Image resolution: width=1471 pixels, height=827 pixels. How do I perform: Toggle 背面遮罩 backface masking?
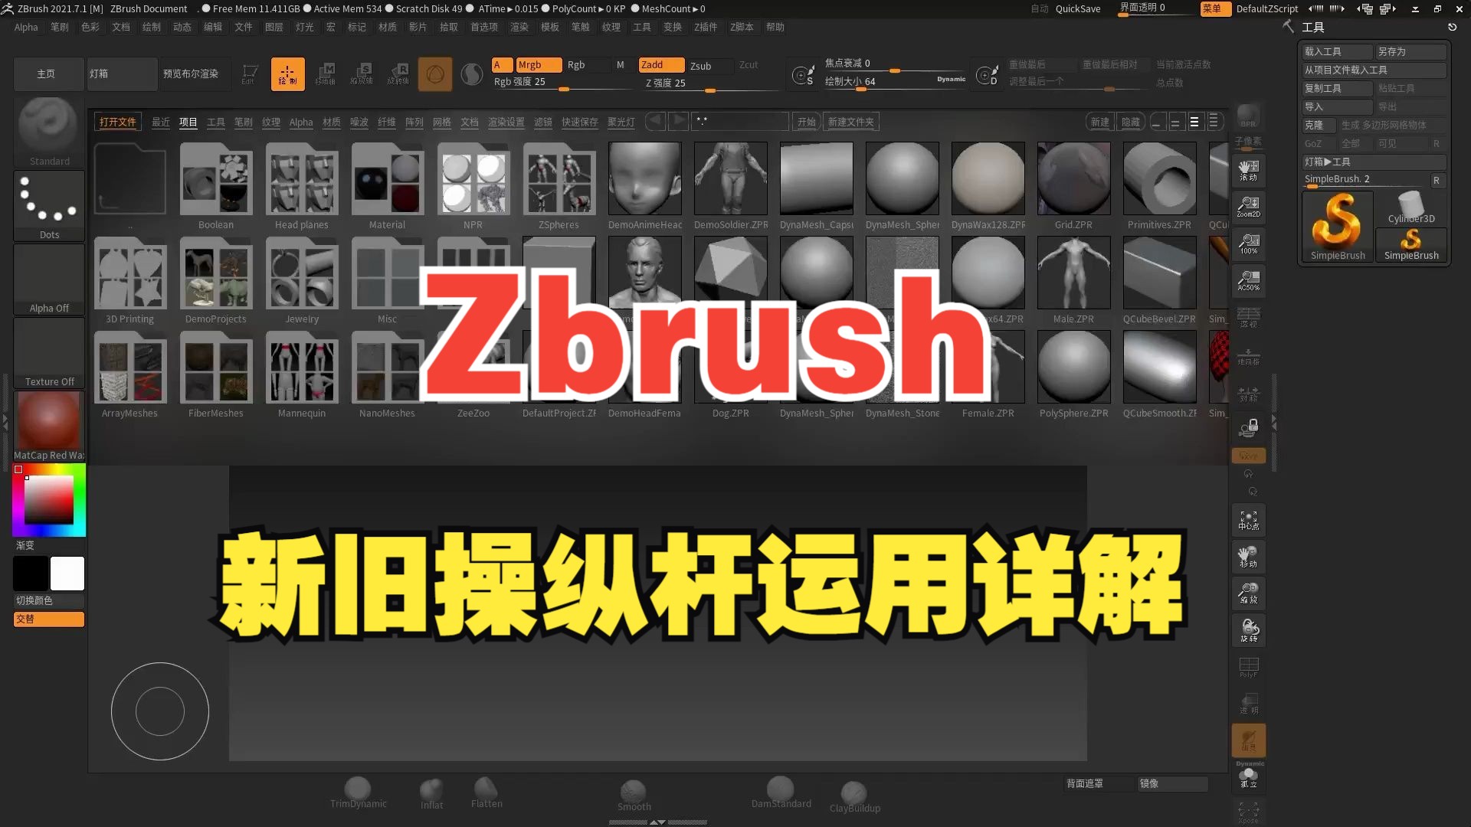1085,783
